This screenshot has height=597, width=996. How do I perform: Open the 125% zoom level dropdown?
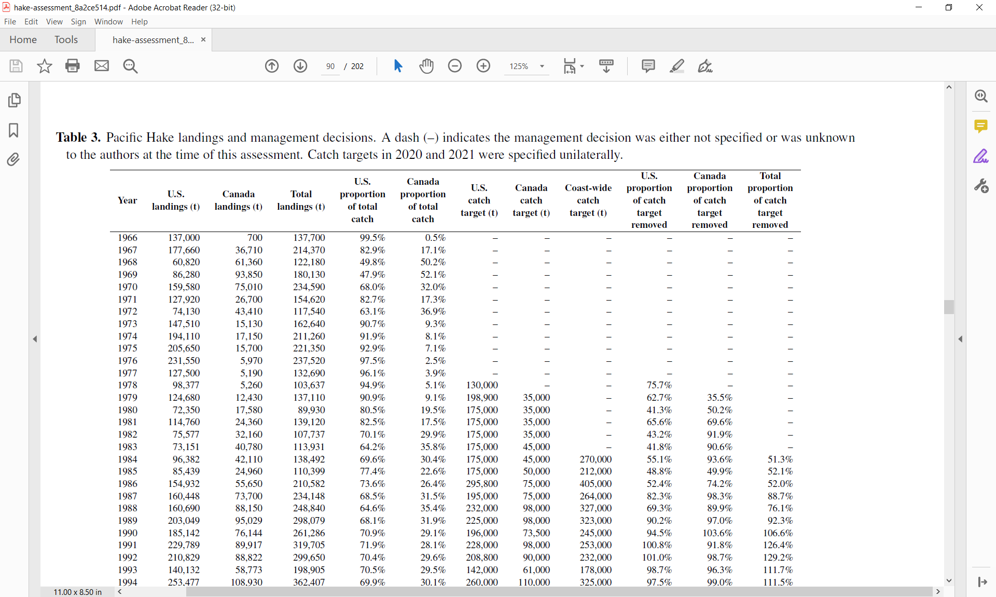click(x=543, y=66)
